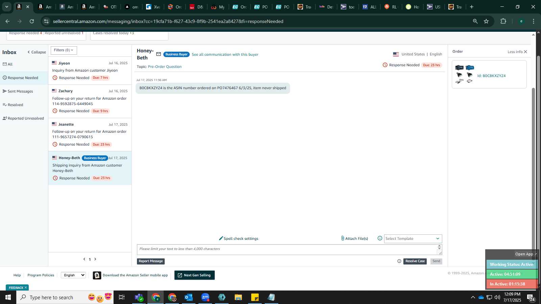Open File Explorer from the taskbar
This screenshot has height=304, width=541.
(x=238, y=297)
